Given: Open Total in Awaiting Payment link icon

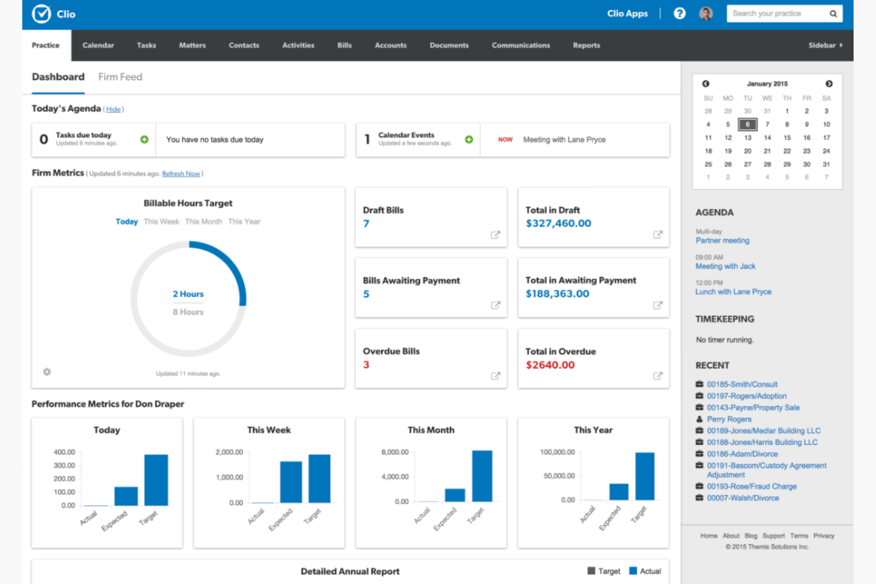Looking at the screenshot, I should (x=658, y=305).
